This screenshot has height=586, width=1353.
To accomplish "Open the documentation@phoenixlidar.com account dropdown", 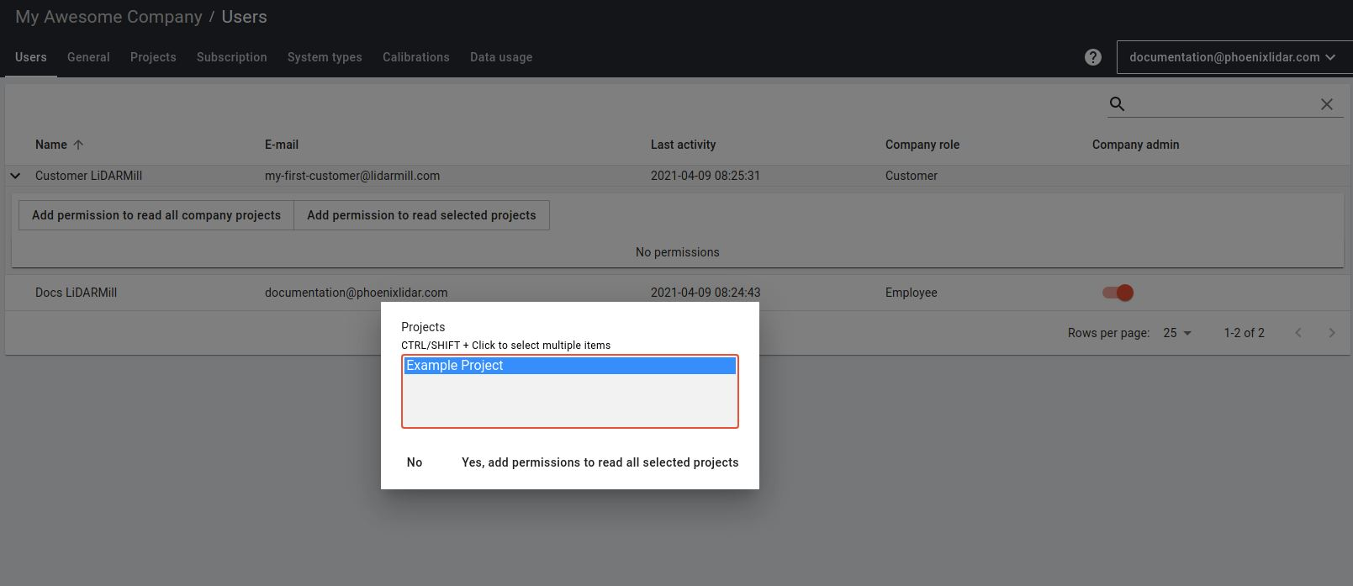I will (x=1232, y=57).
